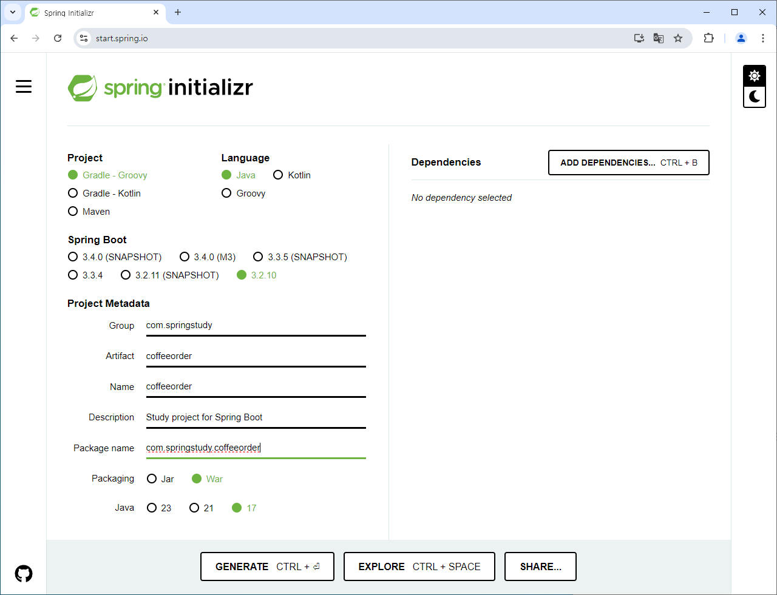Switch to the dark theme moon icon

755,96
